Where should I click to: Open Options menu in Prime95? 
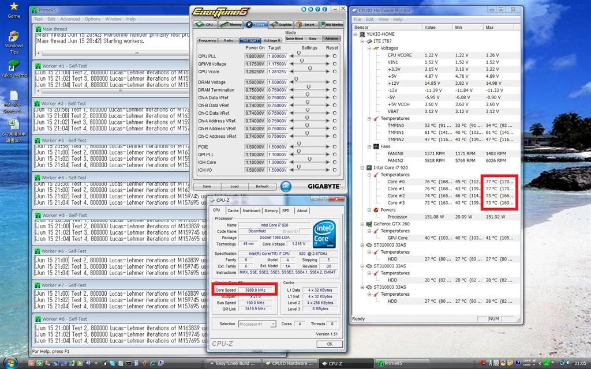[x=92, y=19]
